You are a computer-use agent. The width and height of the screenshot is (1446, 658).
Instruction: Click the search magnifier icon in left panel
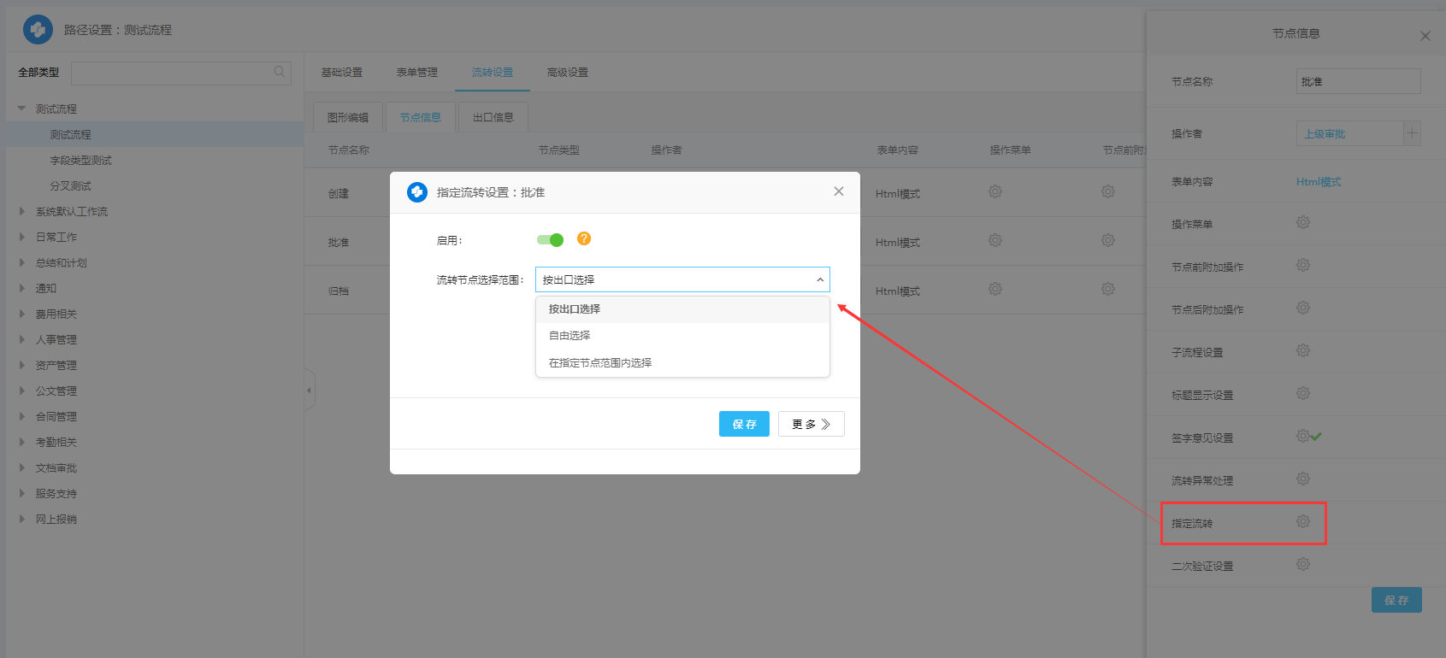280,73
